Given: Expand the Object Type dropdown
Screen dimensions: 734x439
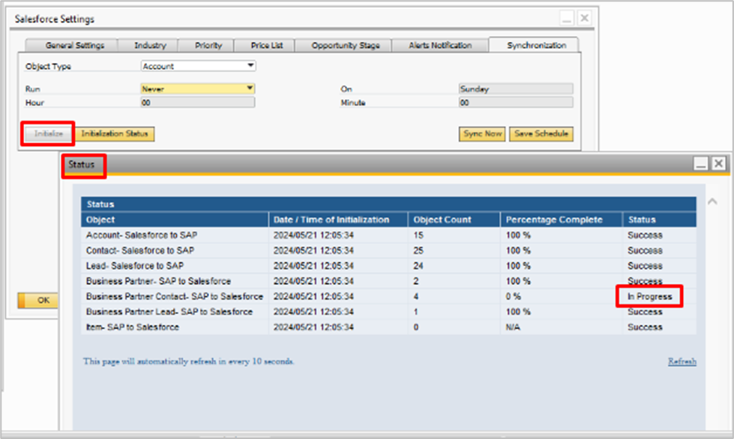Looking at the screenshot, I should (x=251, y=66).
